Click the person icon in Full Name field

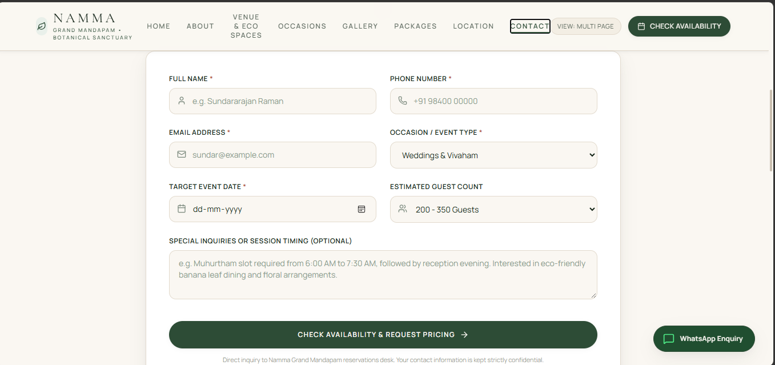point(182,101)
